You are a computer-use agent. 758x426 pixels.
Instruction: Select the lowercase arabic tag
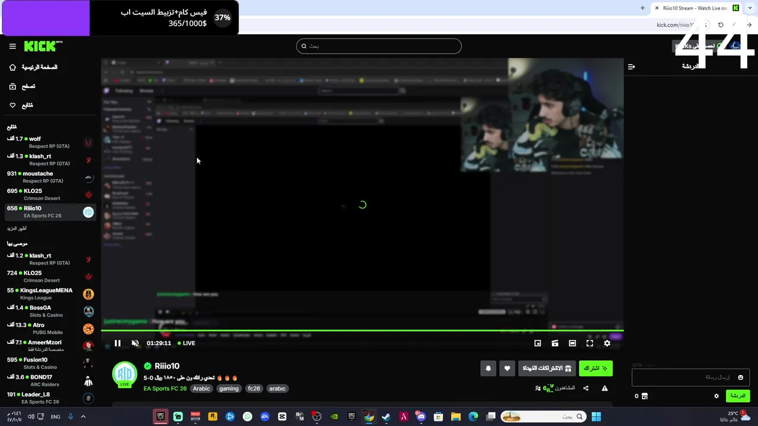pyautogui.click(x=277, y=389)
